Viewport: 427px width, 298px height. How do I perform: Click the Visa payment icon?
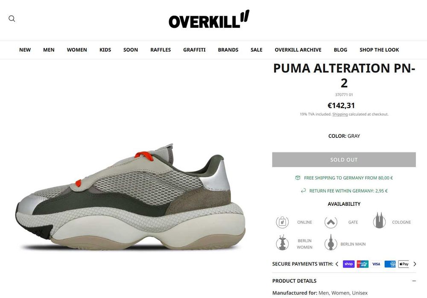coord(376,264)
